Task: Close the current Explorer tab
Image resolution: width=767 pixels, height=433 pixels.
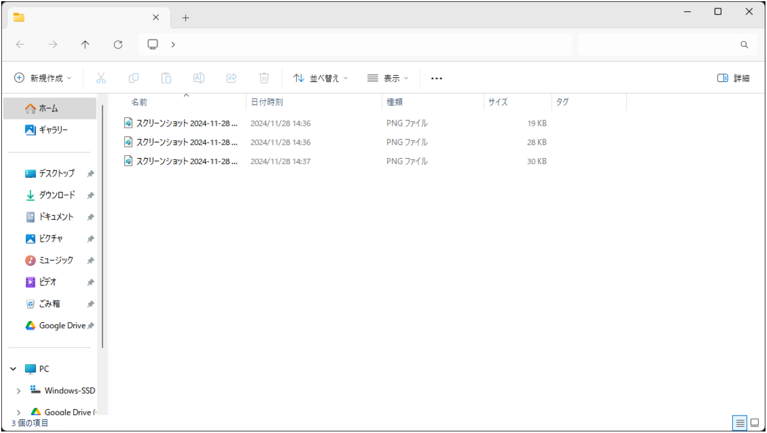Action: tap(156, 17)
